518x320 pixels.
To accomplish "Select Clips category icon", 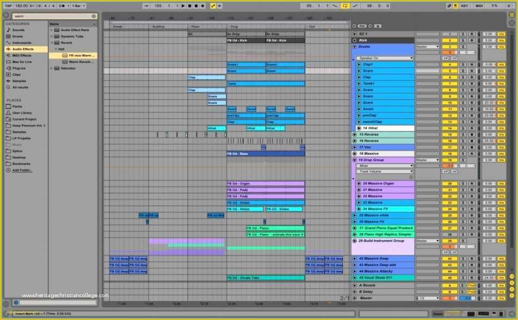I will [x=9, y=75].
